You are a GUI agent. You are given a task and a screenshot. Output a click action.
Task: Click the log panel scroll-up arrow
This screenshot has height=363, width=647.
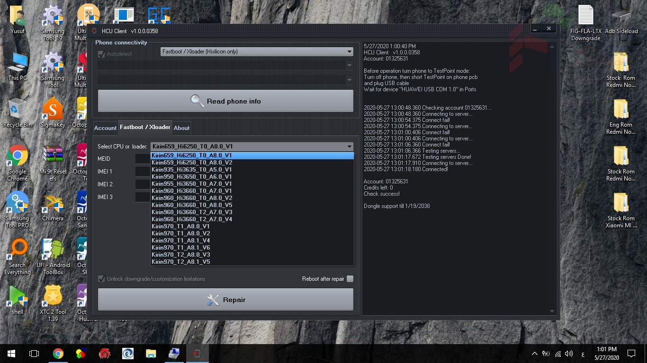coord(552,46)
